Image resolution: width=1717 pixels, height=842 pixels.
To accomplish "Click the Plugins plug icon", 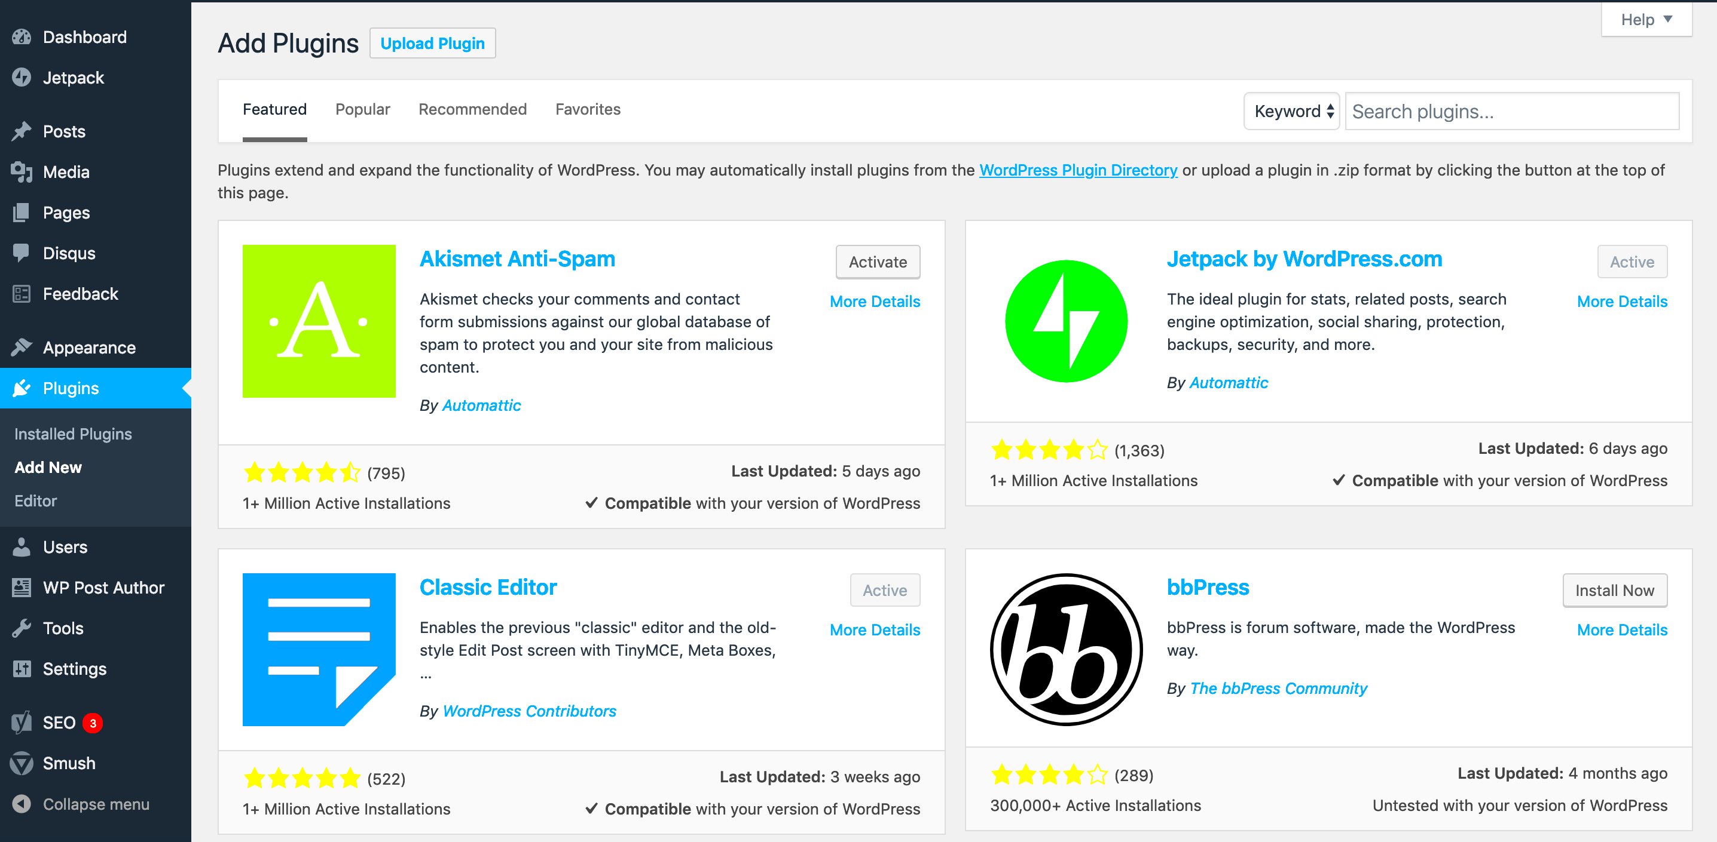I will click(22, 388).
